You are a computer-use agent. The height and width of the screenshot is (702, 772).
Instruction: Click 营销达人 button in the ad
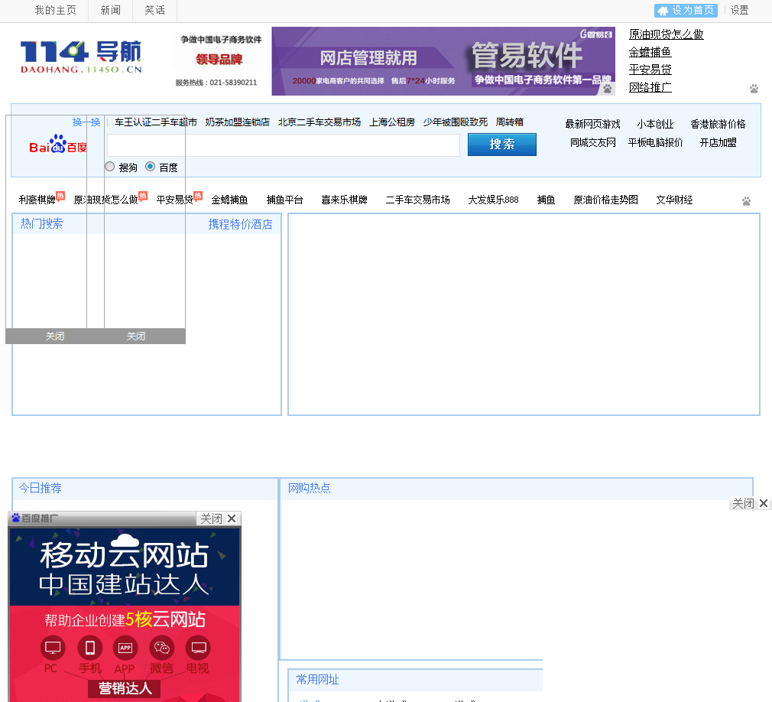[125, 688]
